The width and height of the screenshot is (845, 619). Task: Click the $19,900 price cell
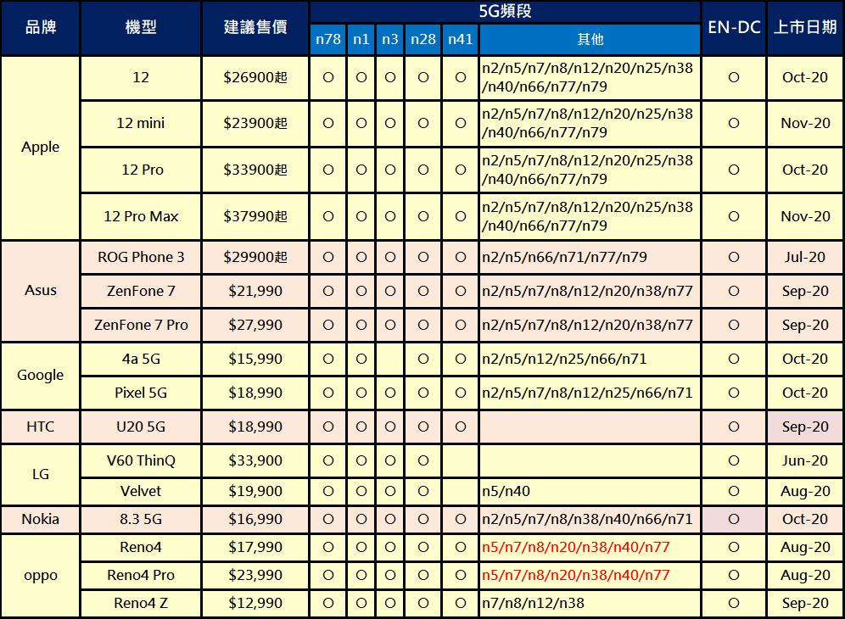[255, 491]
